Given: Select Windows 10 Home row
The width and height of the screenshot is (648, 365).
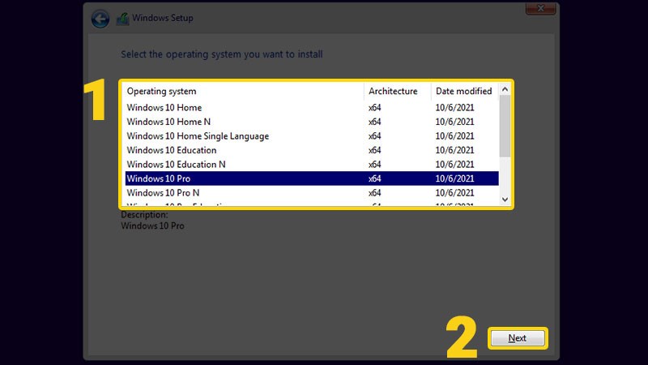Looking at the screenshot, I should [312, 108].
